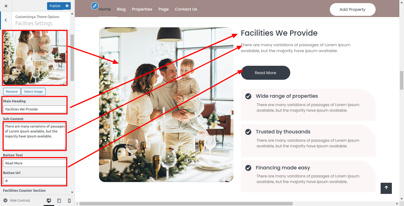
Task: Open publish settings gear icon
Action: [67, 6]
